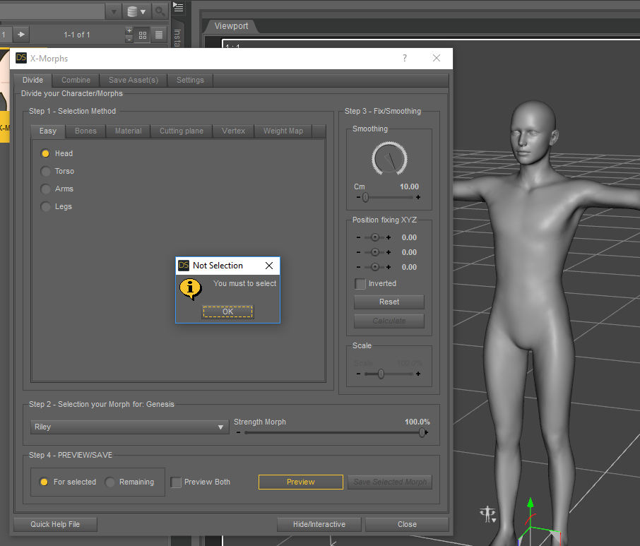This screenshot has height=546, width=640.
Task: Open the pane options menu icon
Action: [x=178, y=8]
